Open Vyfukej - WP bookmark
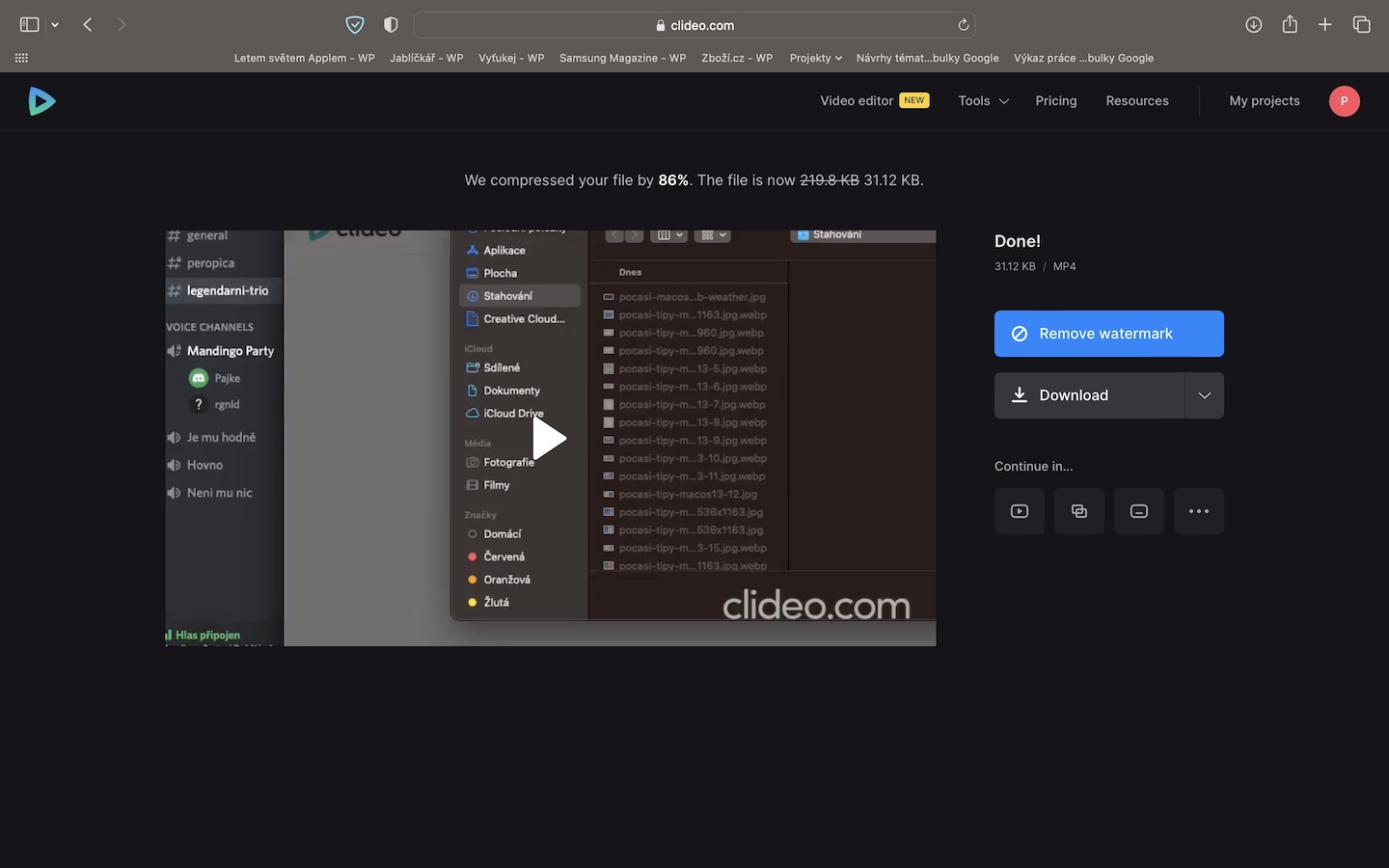 [x=511, y=58]
